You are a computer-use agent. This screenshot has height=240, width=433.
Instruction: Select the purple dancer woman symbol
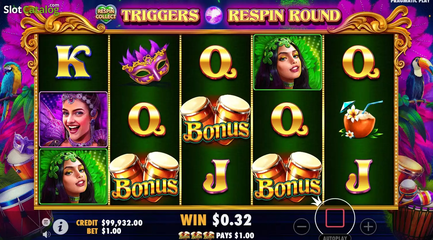click(73, 120)
